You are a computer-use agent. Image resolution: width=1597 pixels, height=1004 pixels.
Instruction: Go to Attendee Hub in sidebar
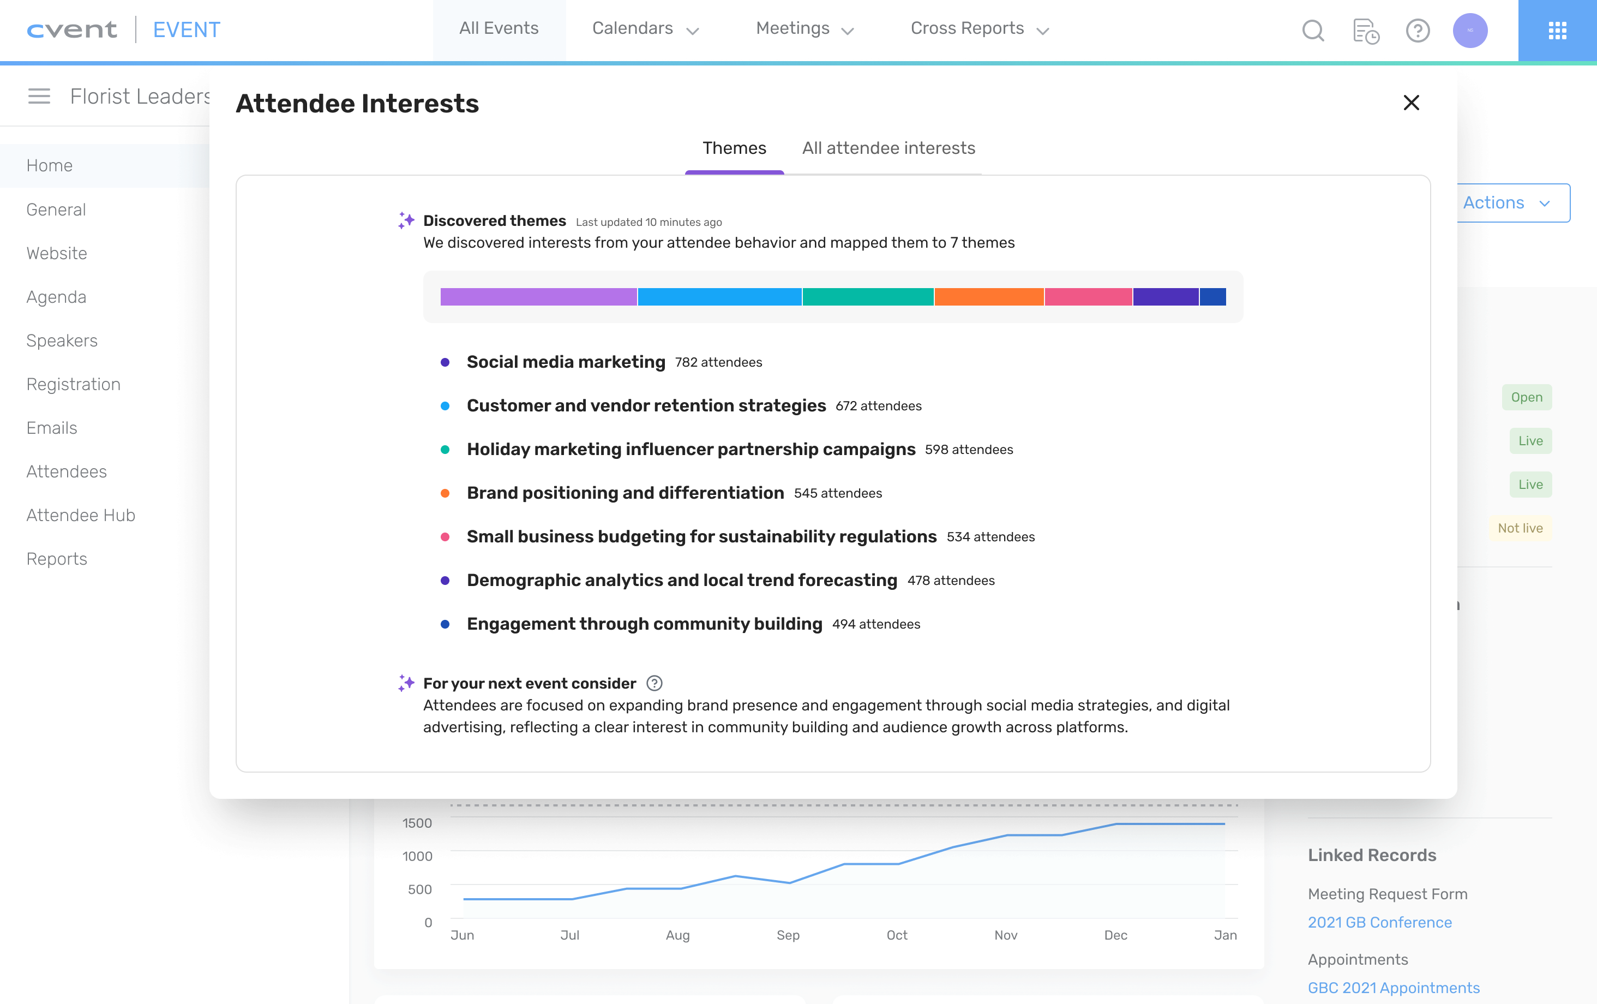pos(81,515)
